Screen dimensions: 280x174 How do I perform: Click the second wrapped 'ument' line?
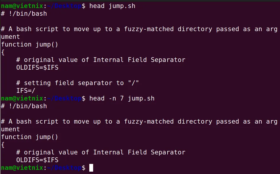(x=10, y=129)
